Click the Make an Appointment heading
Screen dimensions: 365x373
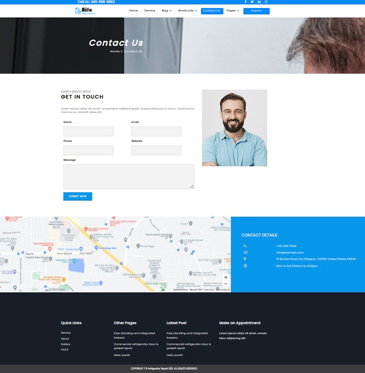[x=240, y=323]
